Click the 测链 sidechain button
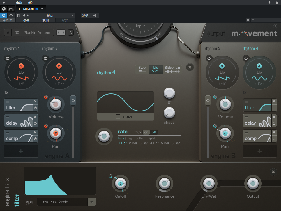This screenshot has width=281, height=211. coord(85,15)
